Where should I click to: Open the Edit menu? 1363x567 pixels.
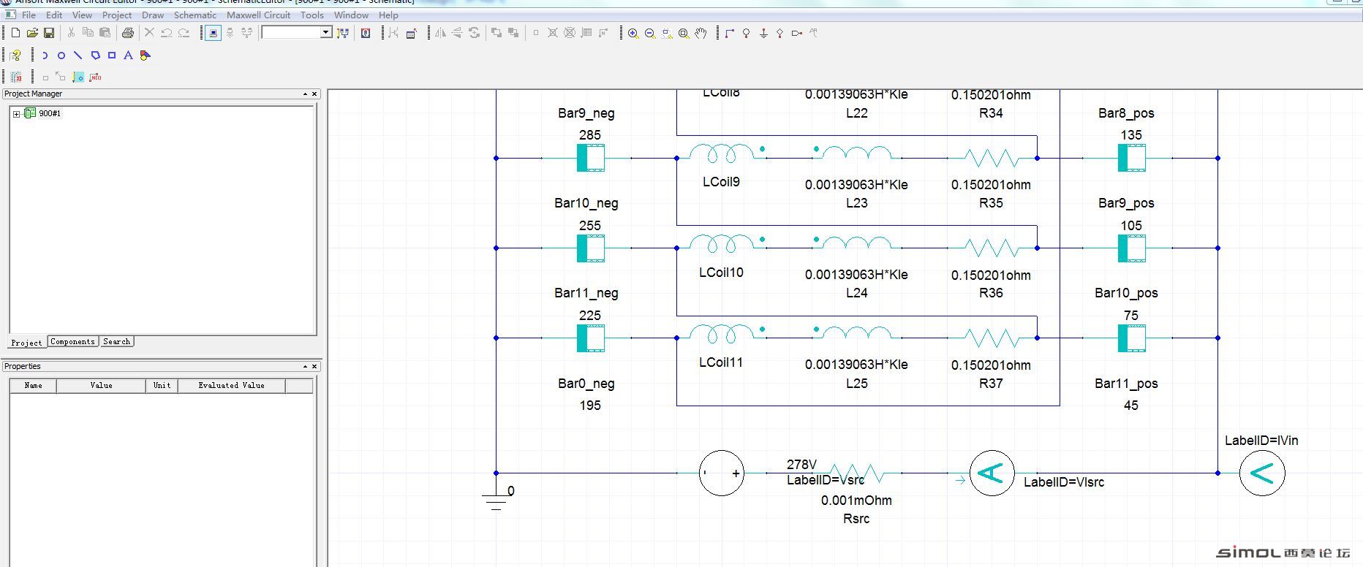[54, 15]
